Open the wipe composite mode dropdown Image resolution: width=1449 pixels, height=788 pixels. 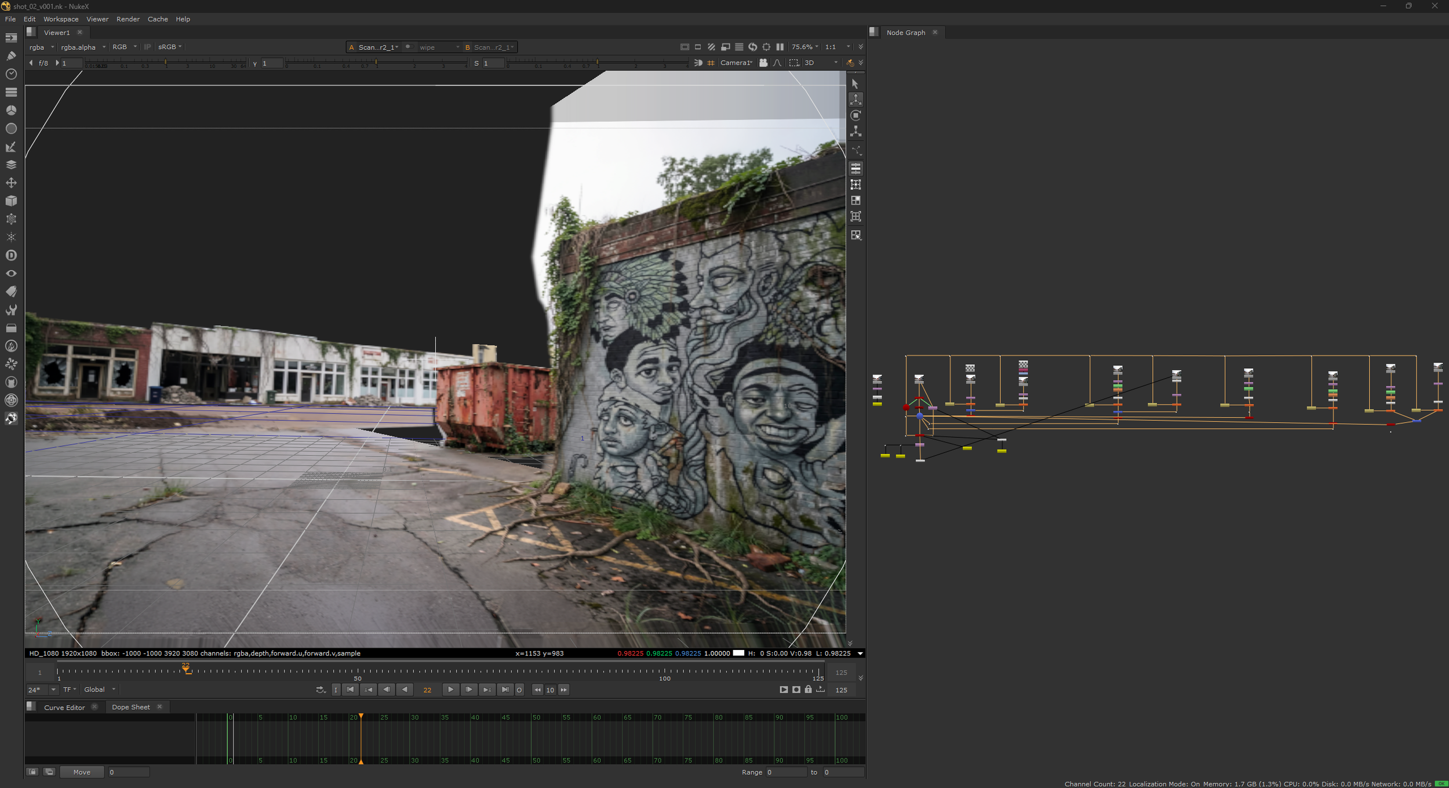[439, 47]
